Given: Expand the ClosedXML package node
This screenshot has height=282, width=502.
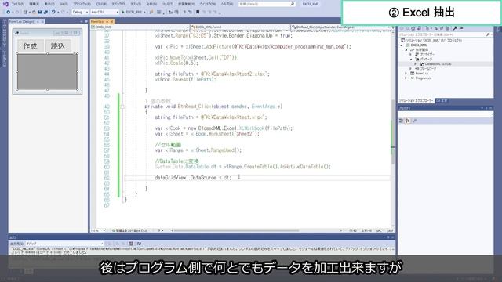Looking at the screenshot, I should point(416,64).
